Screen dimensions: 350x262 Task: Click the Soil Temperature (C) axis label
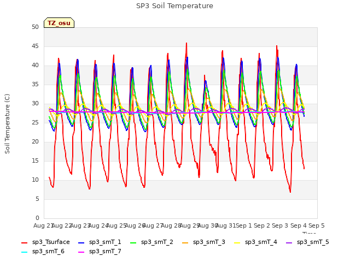click(7, 124)
